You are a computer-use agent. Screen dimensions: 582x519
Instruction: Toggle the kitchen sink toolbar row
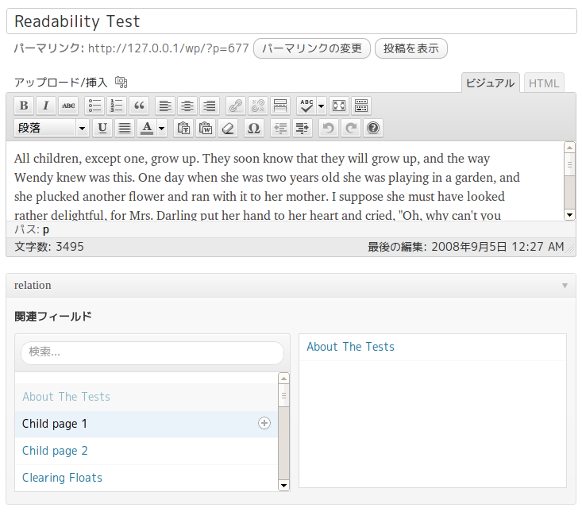coord(361,106)
